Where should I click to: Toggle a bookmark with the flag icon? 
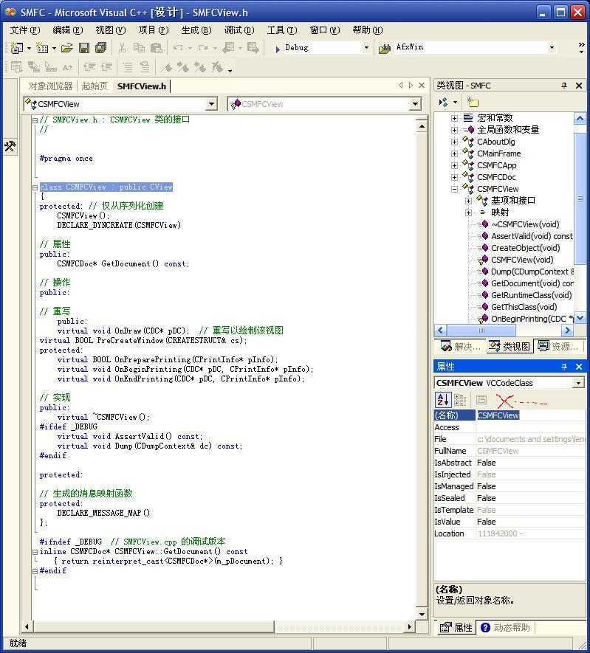pyautogui.click(x=167, y=67)
